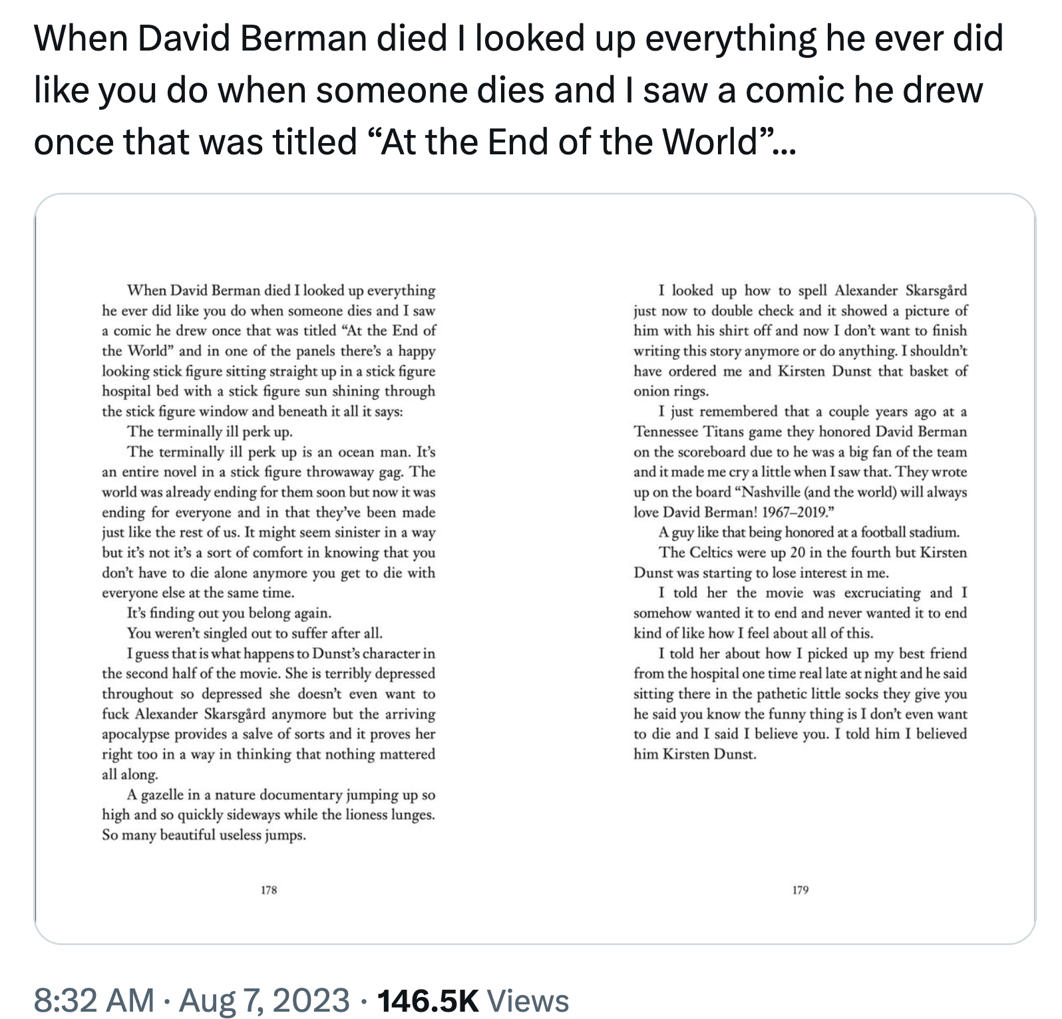This screenshot has width=1062, height=1019.
Task: Open the 146.5K Views count
Action: [x=472, y=1000]
